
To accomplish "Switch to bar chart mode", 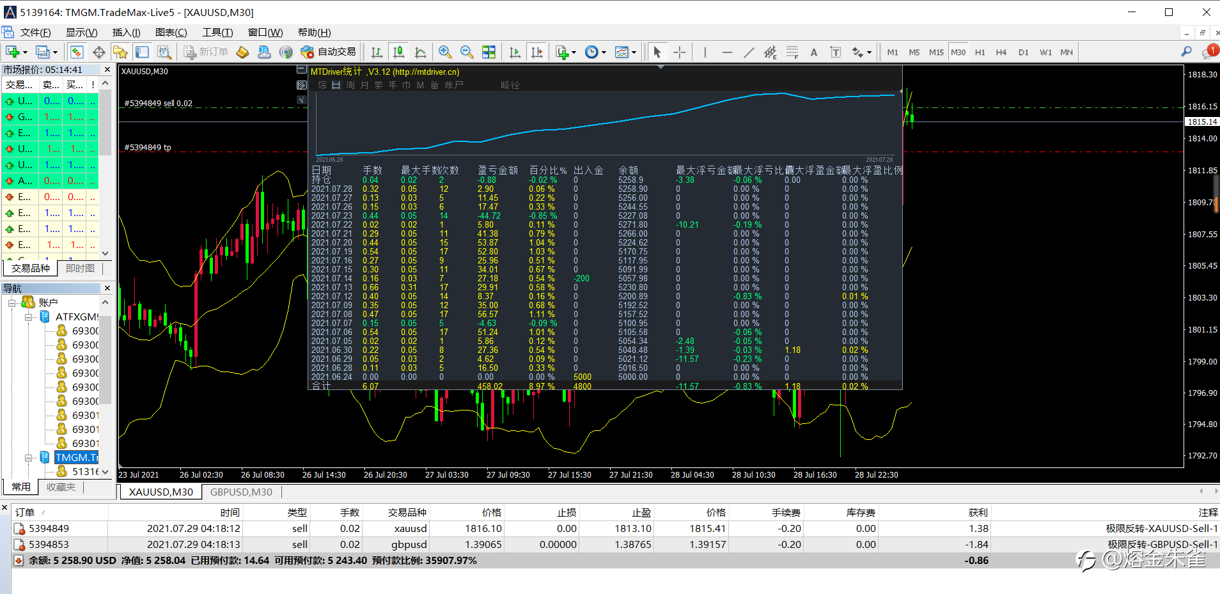I will coord(377,52).
